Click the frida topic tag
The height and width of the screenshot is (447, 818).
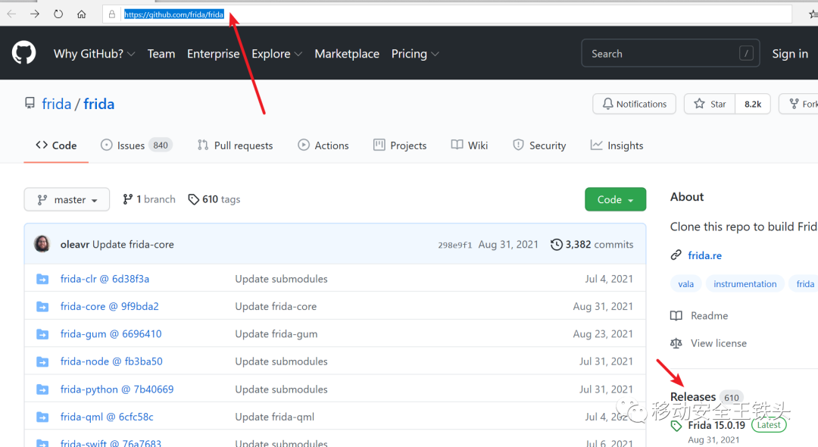coord(804,284)
